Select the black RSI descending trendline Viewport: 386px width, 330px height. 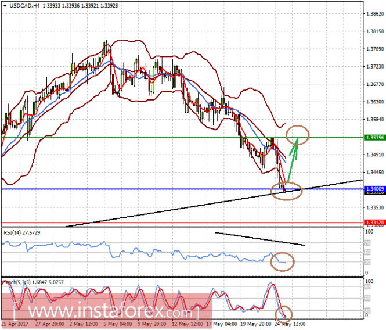(x=260, y=239)
